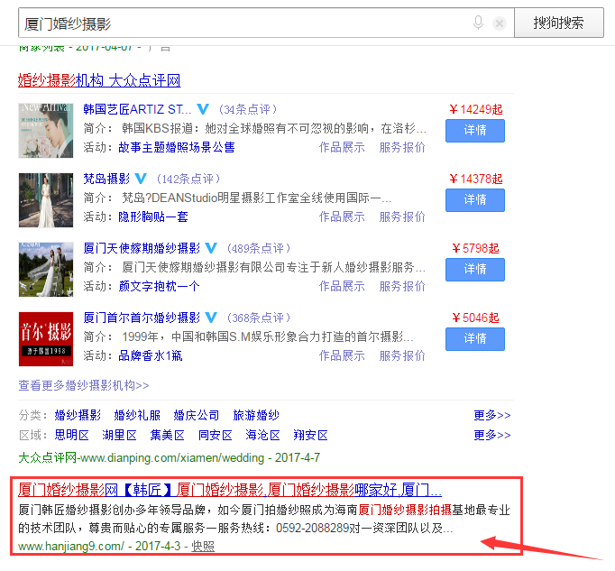
Task: Open the 品牌香水1瓶 activity link
Action: click(151, 355)
